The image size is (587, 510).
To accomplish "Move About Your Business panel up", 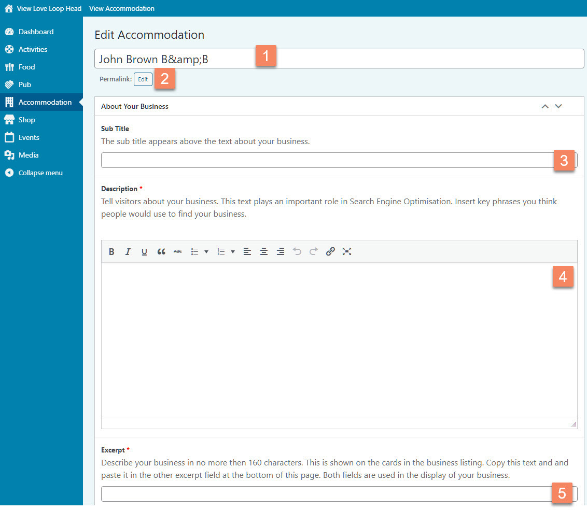I will tap(545, 106).
